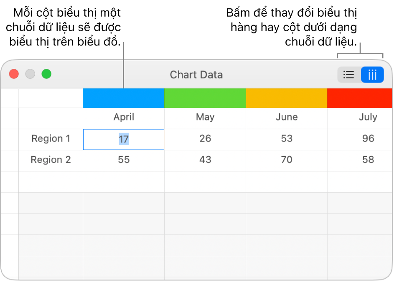Select the May column header cell
Screen dimensions: 394x282
pyautogui.click(x=205, y=117)
